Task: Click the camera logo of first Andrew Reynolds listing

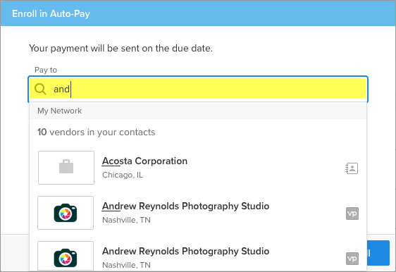Action: point(66,213)
